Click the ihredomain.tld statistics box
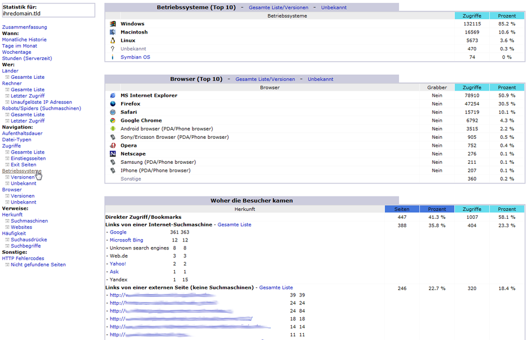Image resolution: width=528 pixels, height=340 pixels. 49,10
